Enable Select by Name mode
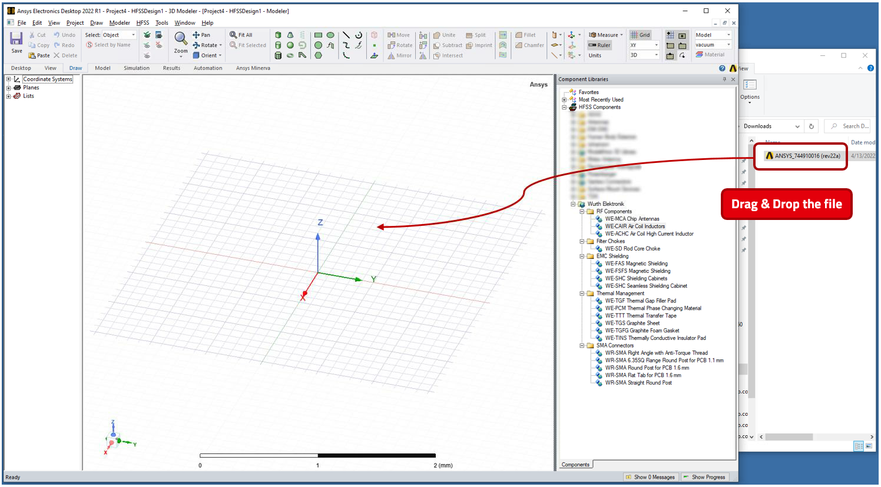Screen dimensions: 881x487 click(x=110, y=45)
